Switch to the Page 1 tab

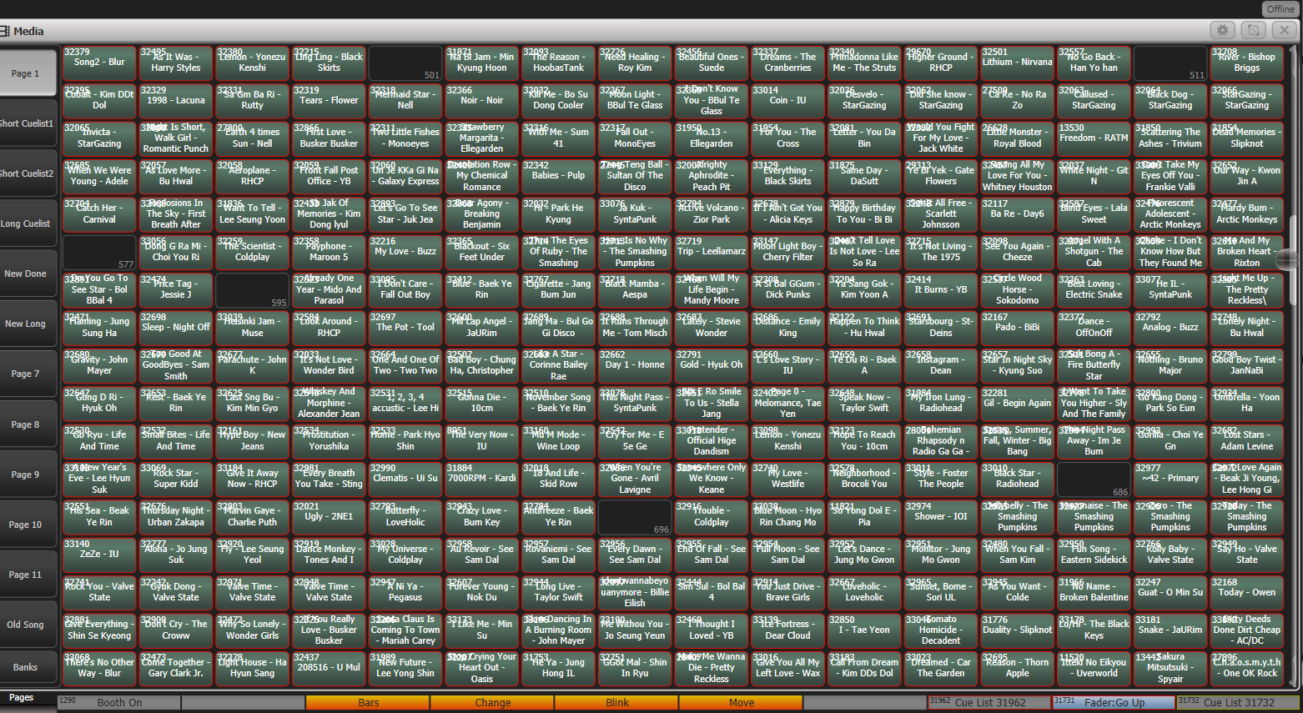tap(27, 73)
